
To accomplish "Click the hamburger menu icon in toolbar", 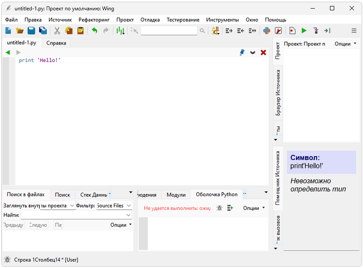I will [354, 30].
